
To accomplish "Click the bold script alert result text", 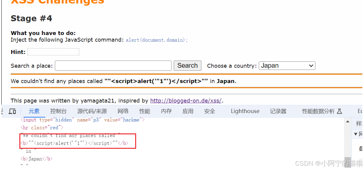I will [156, 81].
